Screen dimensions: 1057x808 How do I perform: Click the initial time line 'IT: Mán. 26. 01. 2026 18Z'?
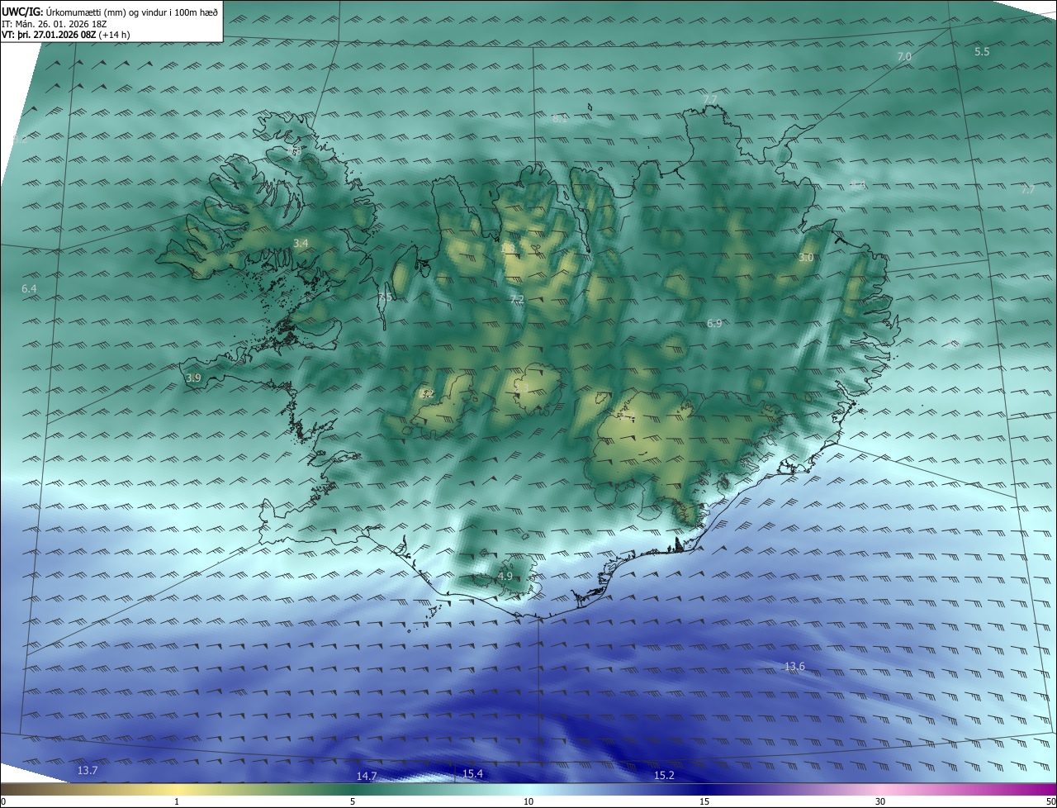pos(55,23)
